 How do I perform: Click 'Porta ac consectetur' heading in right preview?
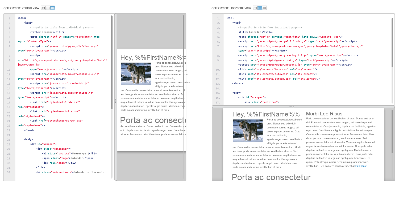[x=271, y=177]
